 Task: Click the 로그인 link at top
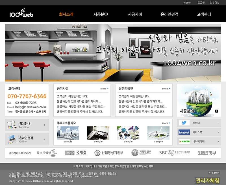pos(201,3)
